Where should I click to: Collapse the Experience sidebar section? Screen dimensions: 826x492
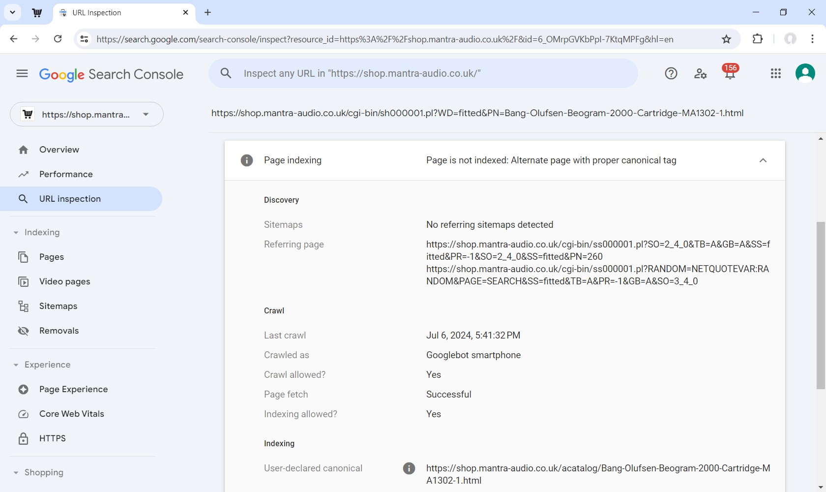click(16, 365)
